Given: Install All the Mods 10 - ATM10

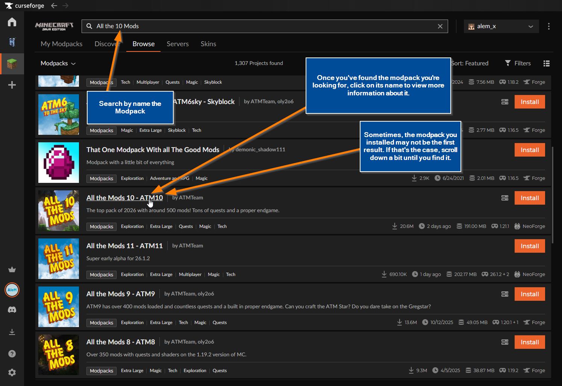Looking at the screenshot, I should (x=530, y=198).
